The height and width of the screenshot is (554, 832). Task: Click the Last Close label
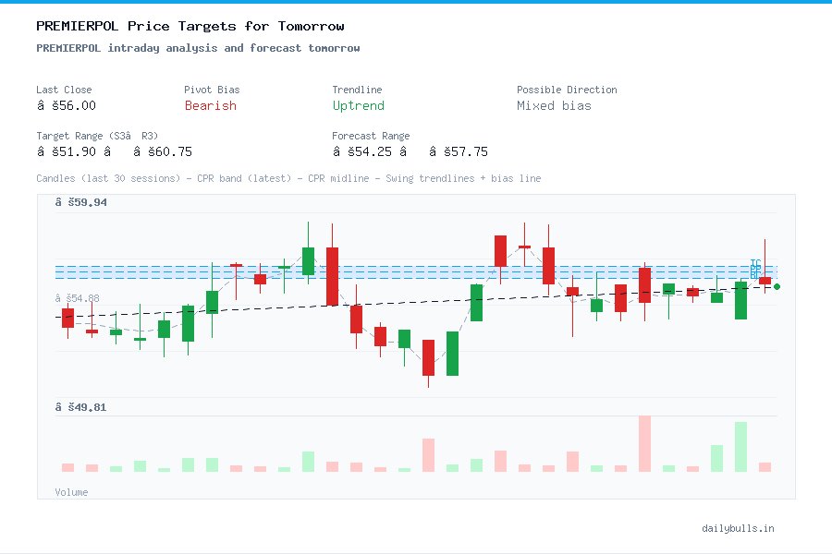tap(64, 90)
